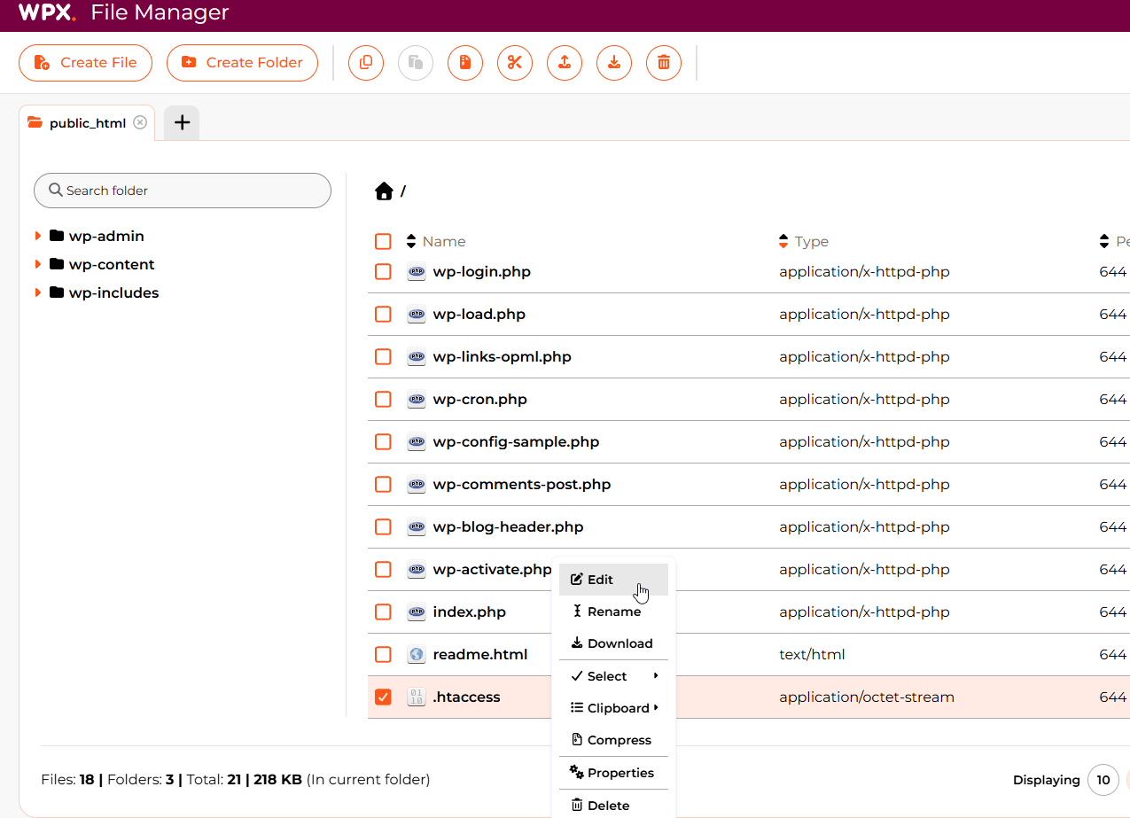Choose Properties from the context menu
This screenshot has width=1130, height=818.
tap(613, 773)
